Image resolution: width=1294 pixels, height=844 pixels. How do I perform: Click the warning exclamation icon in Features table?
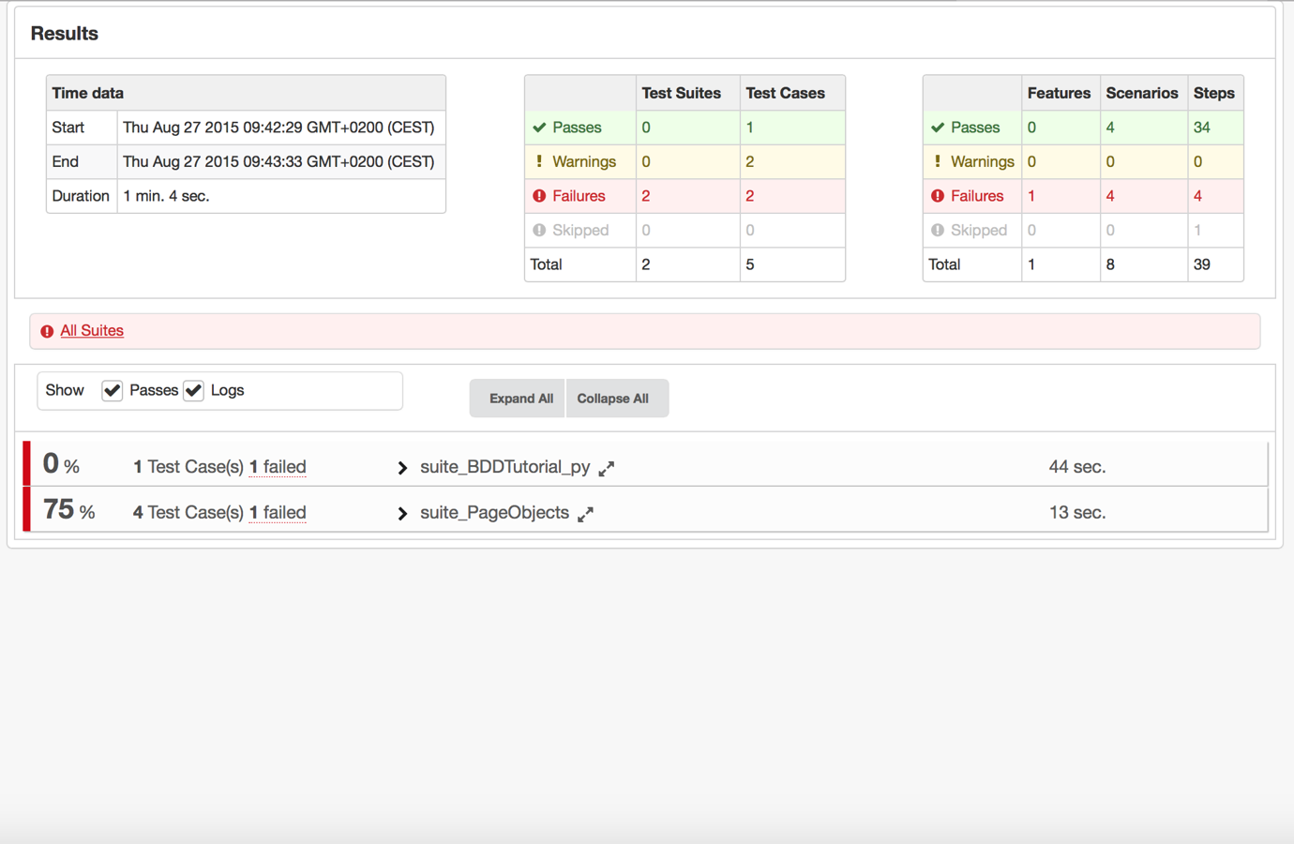(x=938, y=161)
